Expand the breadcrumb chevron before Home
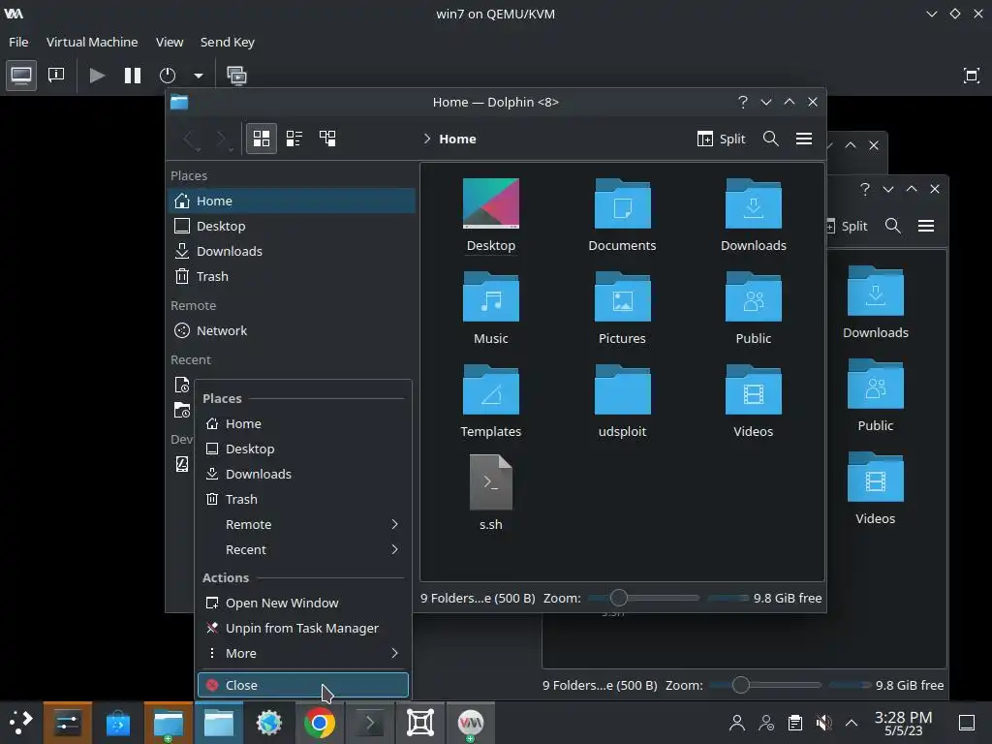Screen dimensions: 992x744 427,139
